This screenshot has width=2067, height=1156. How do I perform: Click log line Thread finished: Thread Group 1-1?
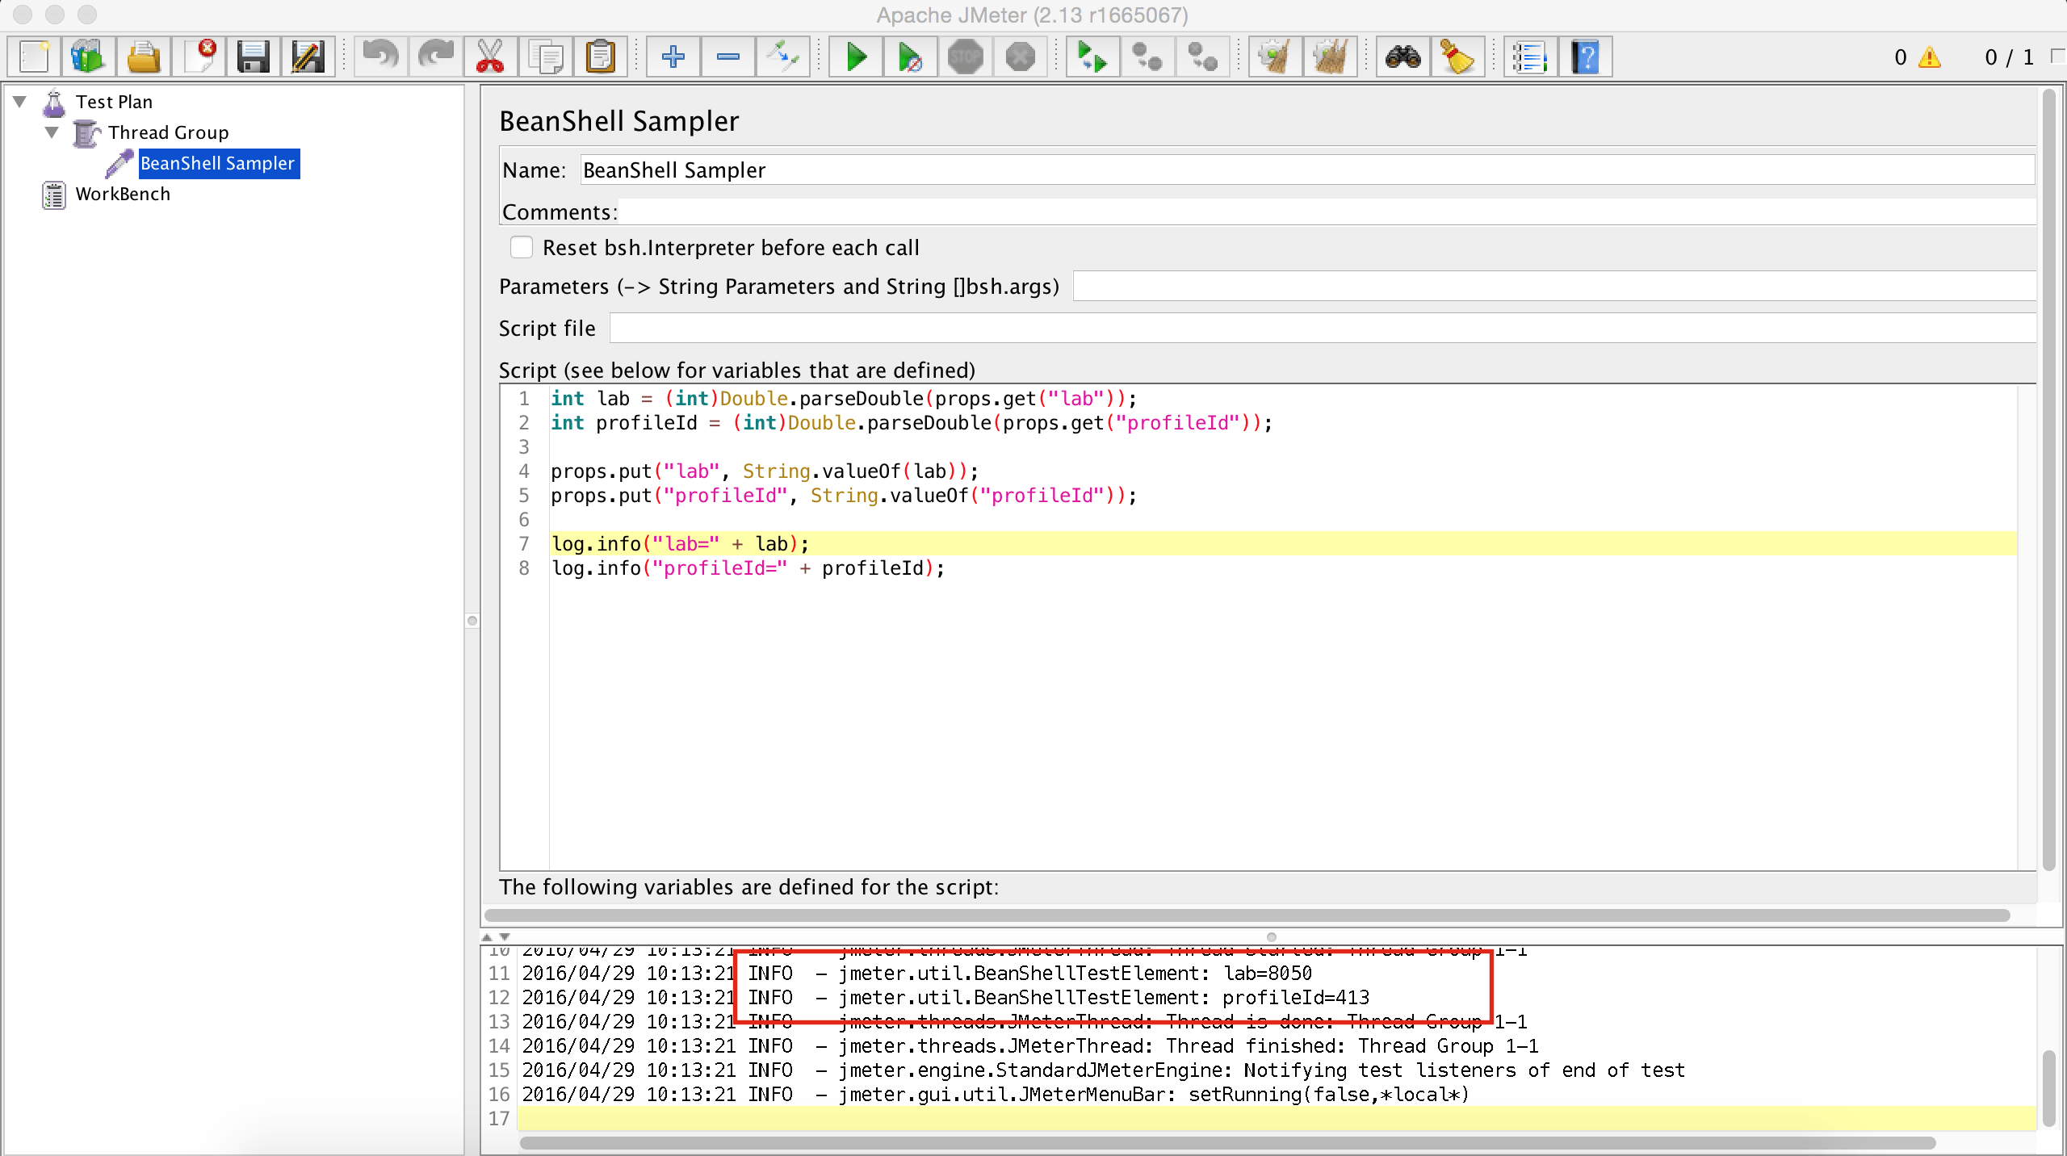tap(1030, 1046)
